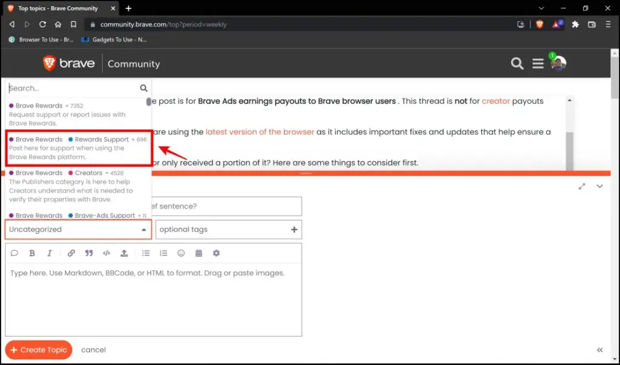Toggle italic formatting
620x365 pixels.
click(x=50, y=253)
